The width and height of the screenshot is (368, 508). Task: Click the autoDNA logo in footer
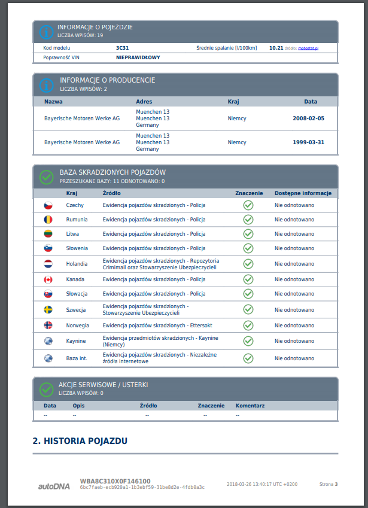[x=54, y=486]
